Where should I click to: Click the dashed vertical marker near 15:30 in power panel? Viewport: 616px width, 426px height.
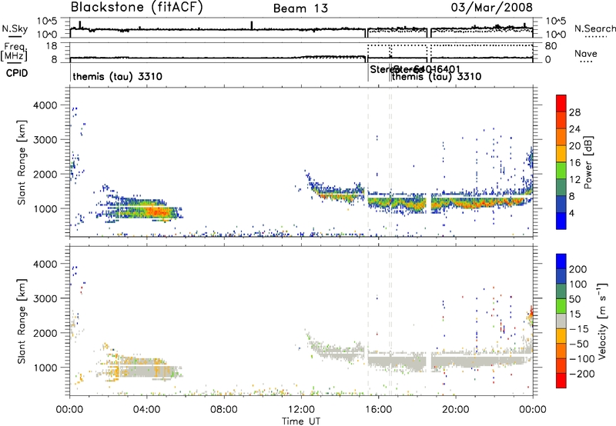pos(368,162)
